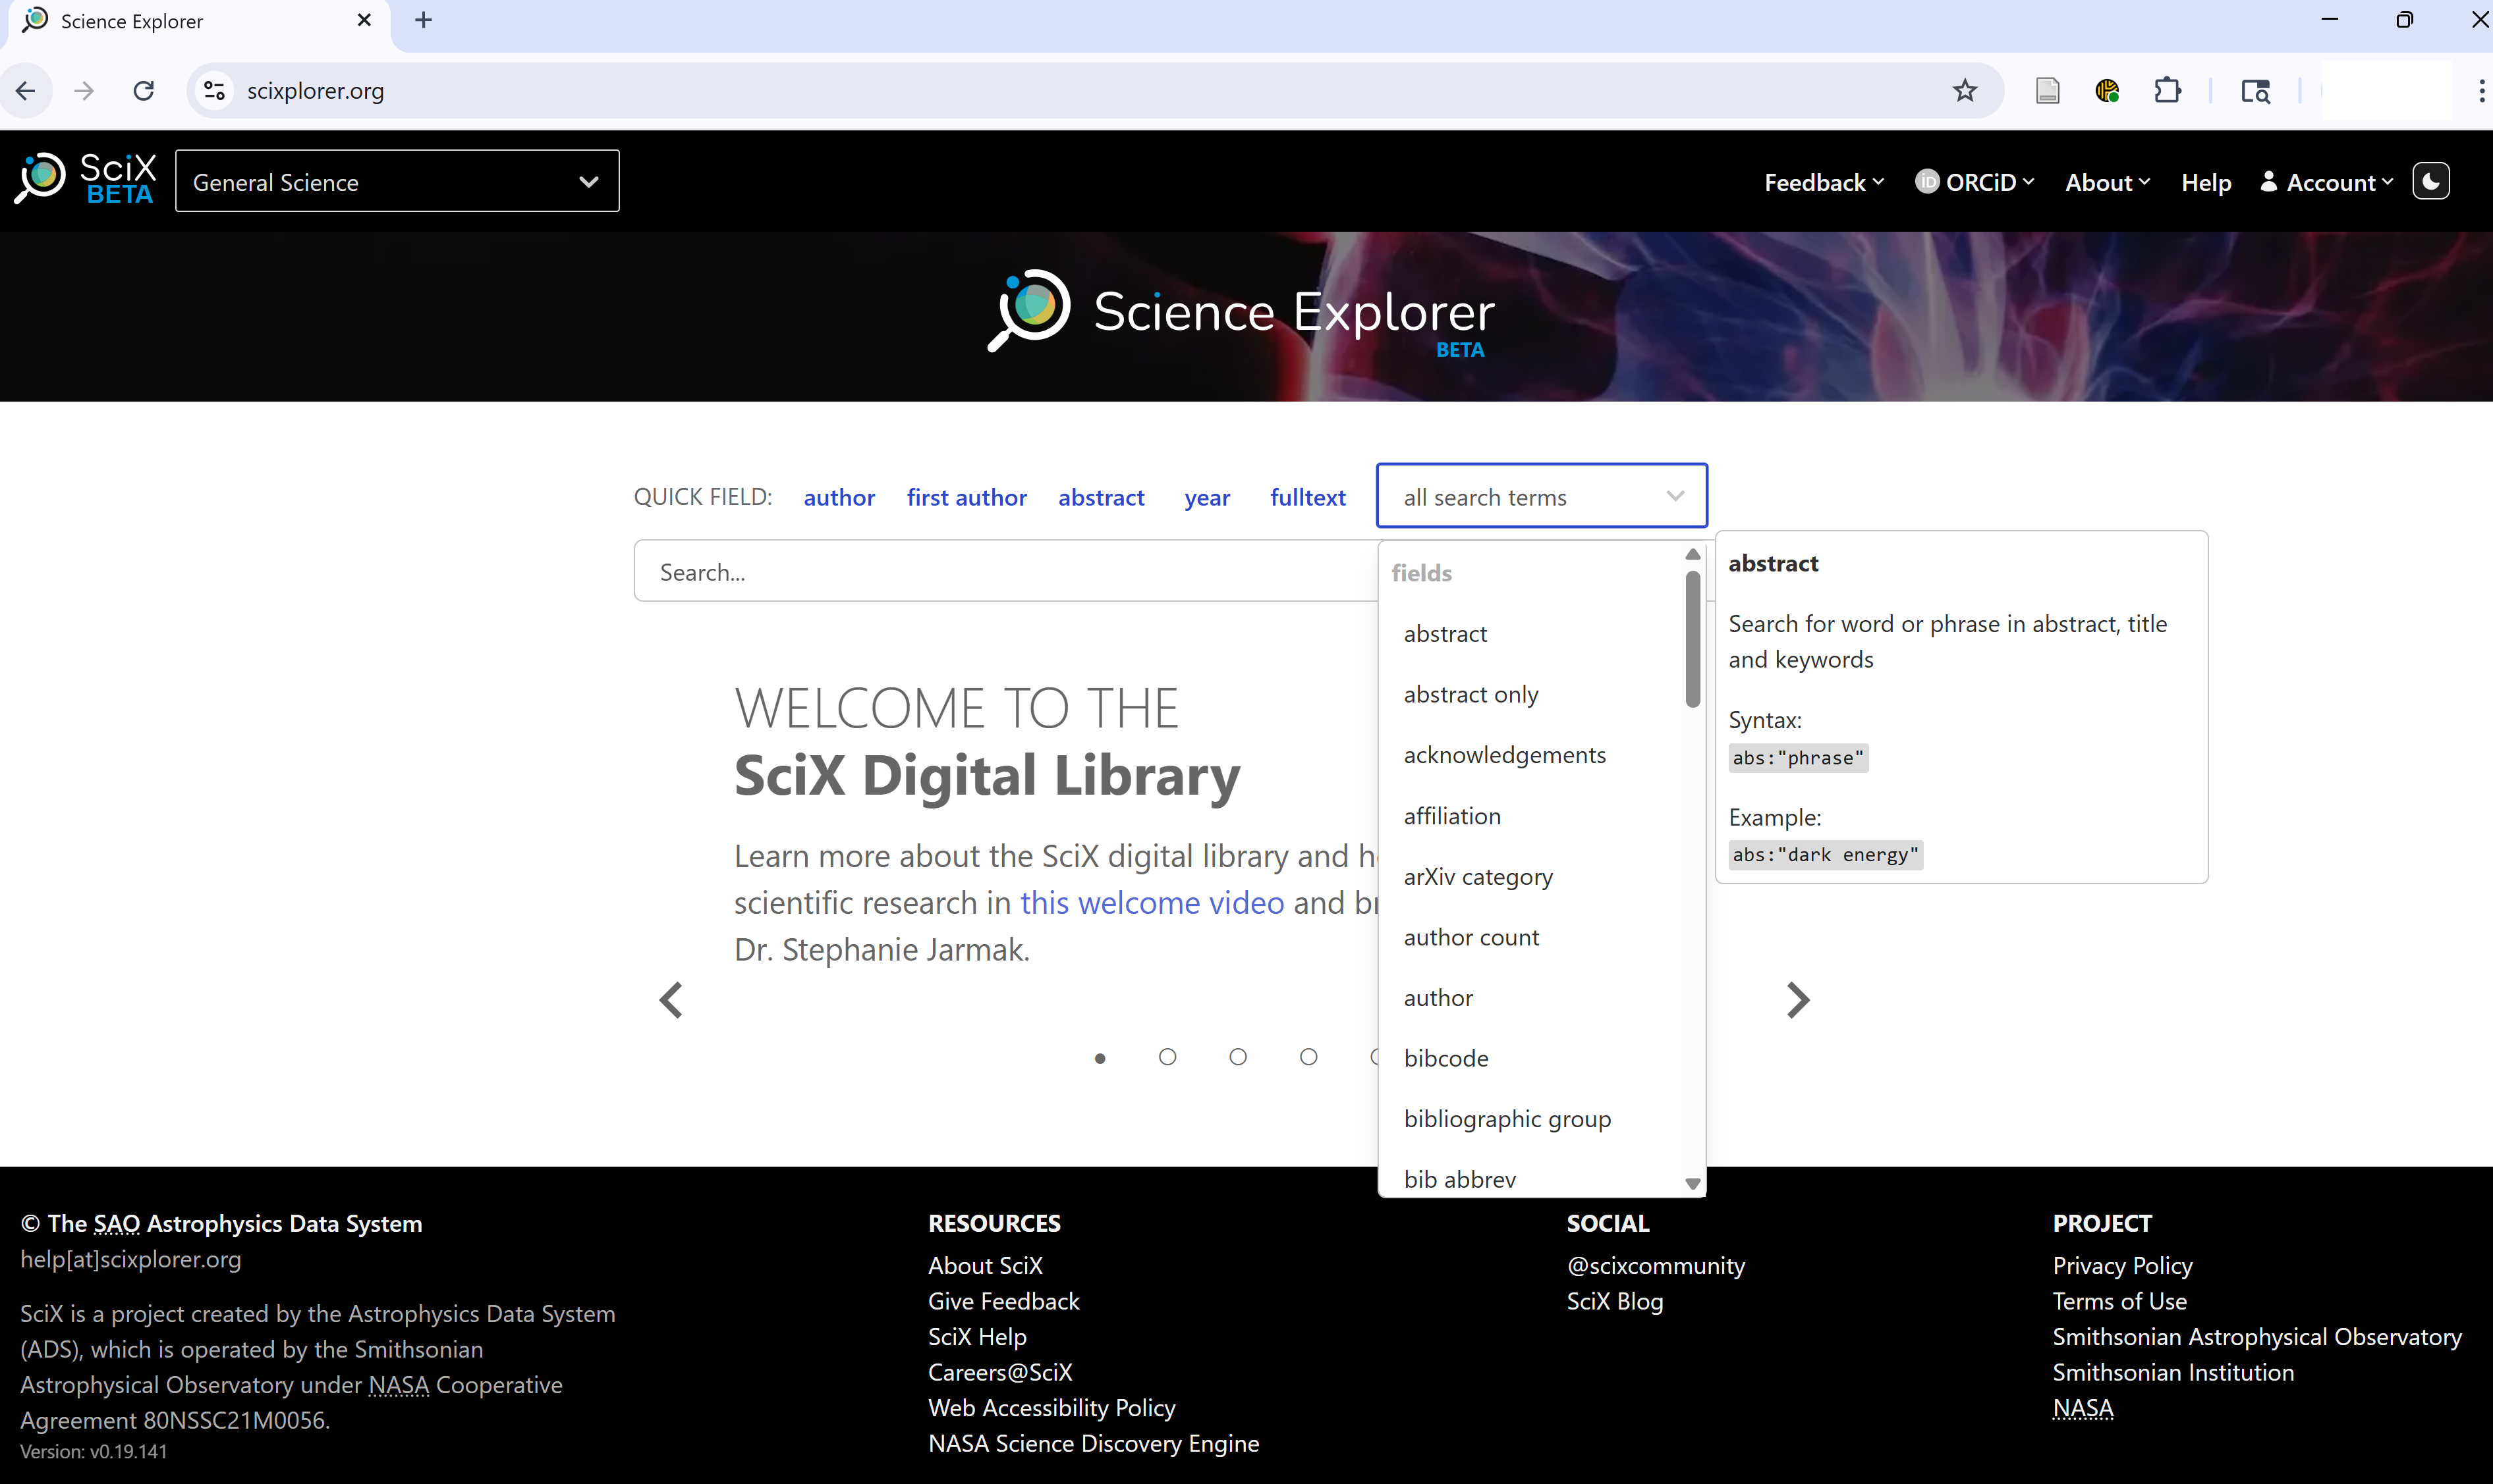
Task: Insert 'fulltext' quick field
Action: (1308, 497)
